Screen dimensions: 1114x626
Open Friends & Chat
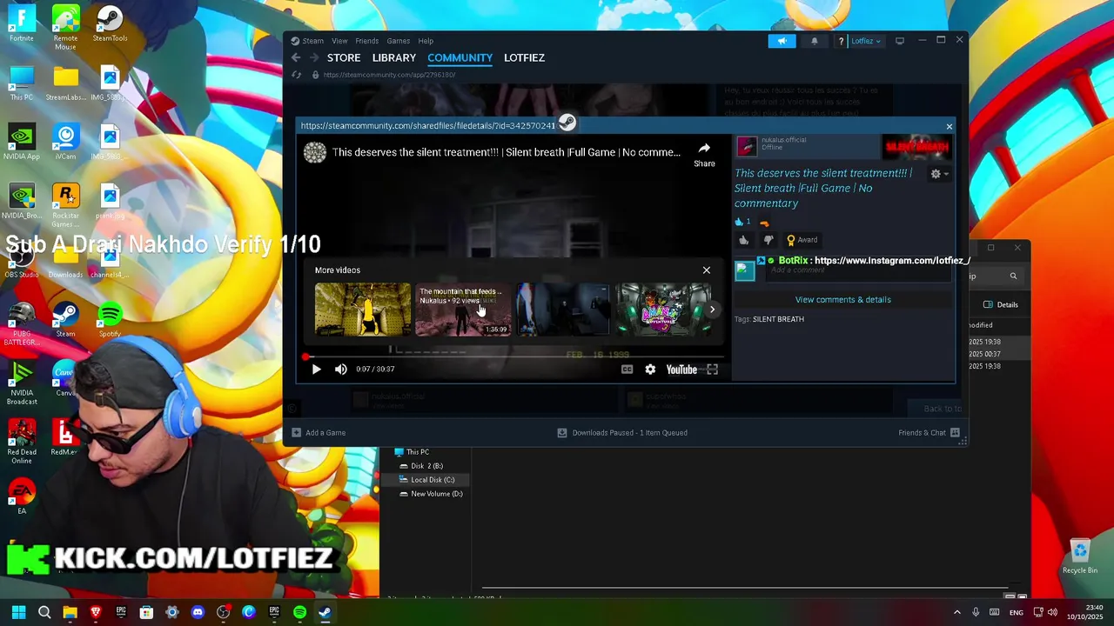(x=929, y=433)
